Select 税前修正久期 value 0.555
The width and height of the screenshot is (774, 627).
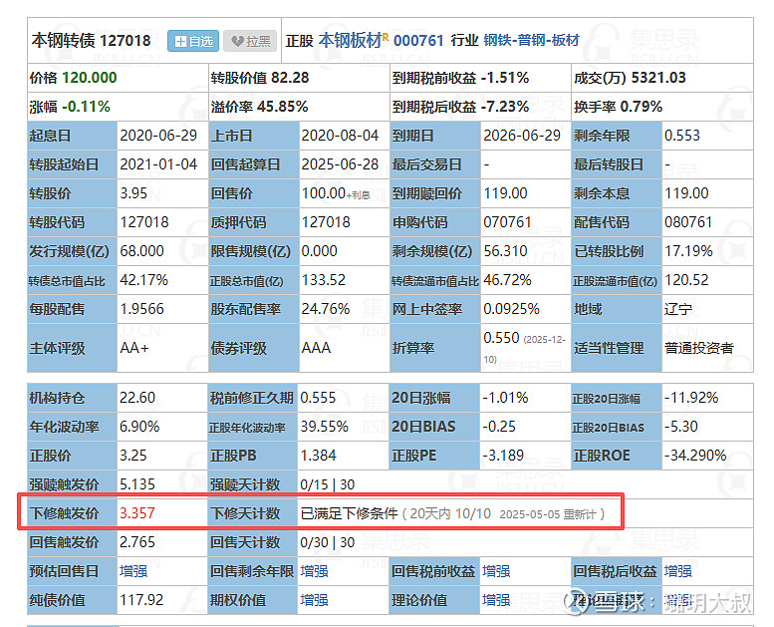click(318, 398)
